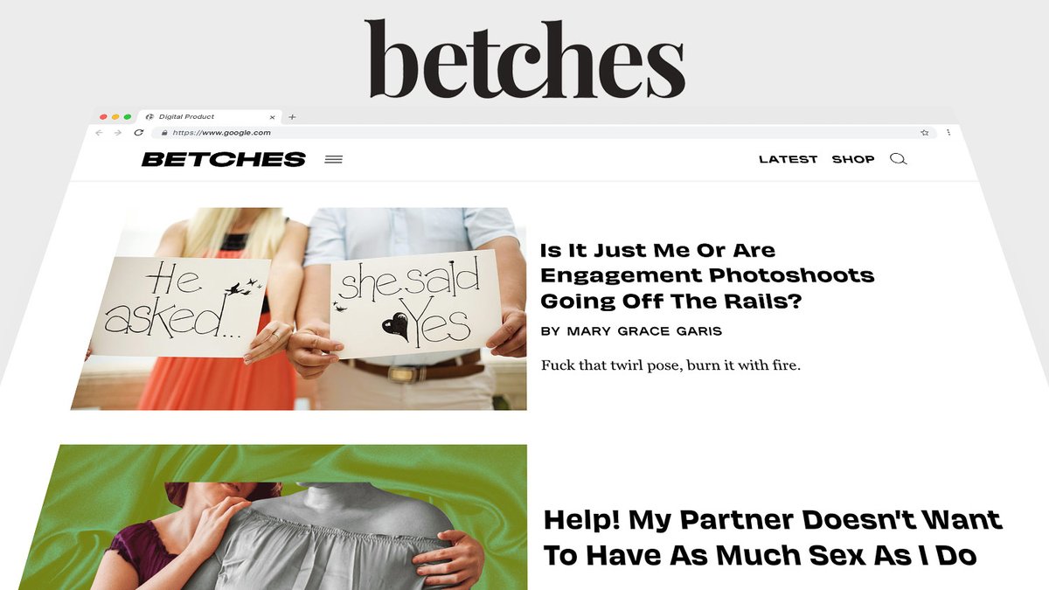Open the He asked She said Yes thumbnail
The width and height of the screenshot is (1049, 590).
coord(299,309)
